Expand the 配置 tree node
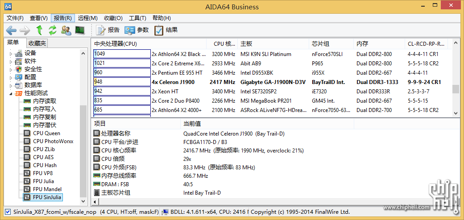 coord(11,78)
